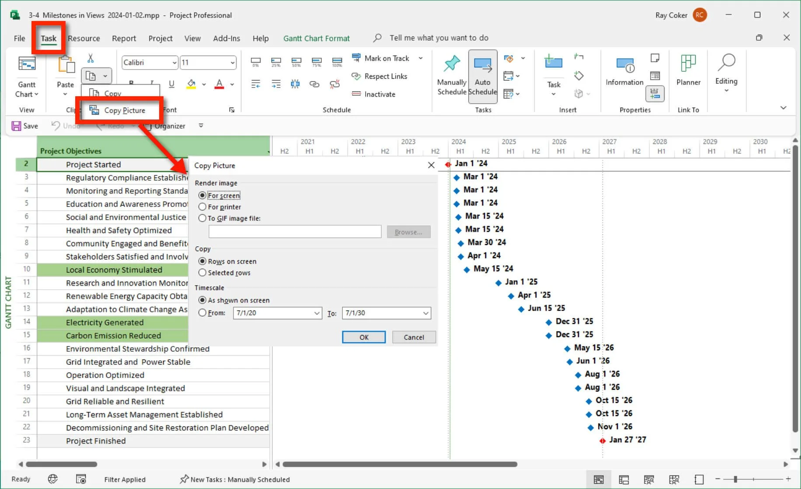Click the Tell me search magnifier
This screenshot has width=801, height=489.
pyautogui.click(x=377, y=38)
